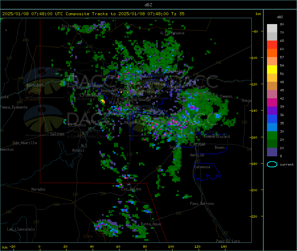The width and height of the screenshot is (297, 251).
Task: Click the pink 42 dBZ legend swatch
Action: [272, 94]
